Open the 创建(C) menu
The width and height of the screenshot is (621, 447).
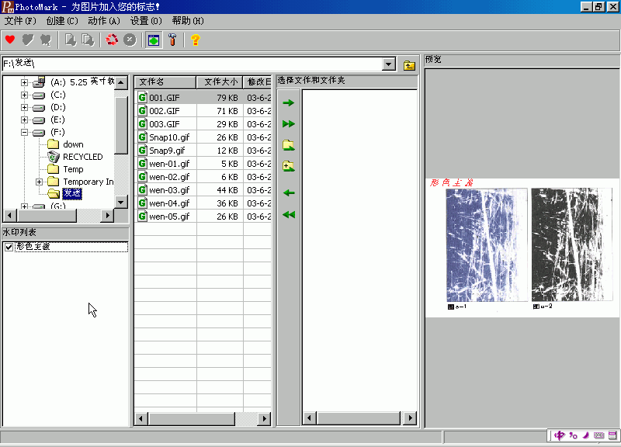click(62, 21)
